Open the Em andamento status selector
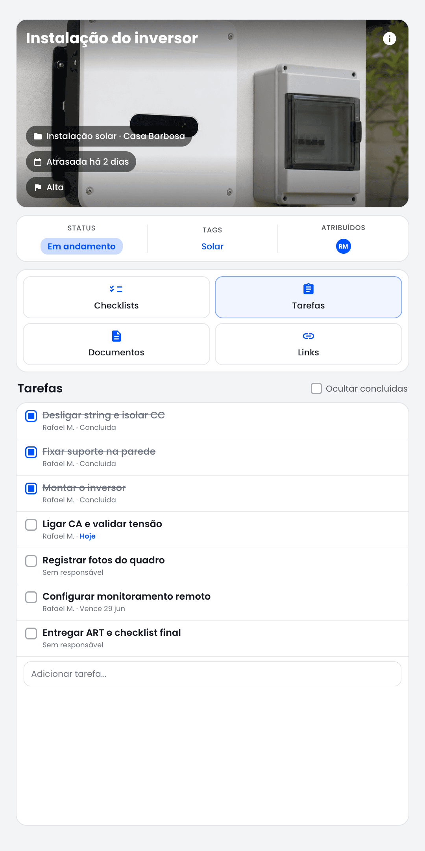The image size is (425, 851). [x=81, y=246]
